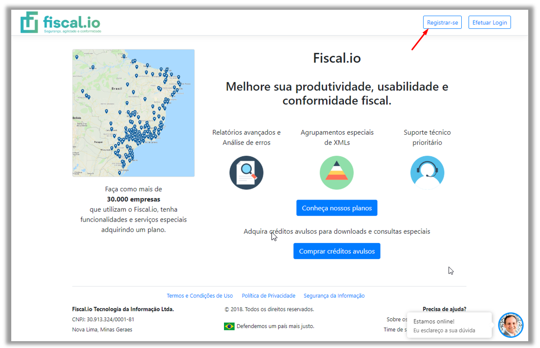Open Política de Privacidade link
Screen dimensions: 540x348
pyautogui.click(x=269, y=296)
